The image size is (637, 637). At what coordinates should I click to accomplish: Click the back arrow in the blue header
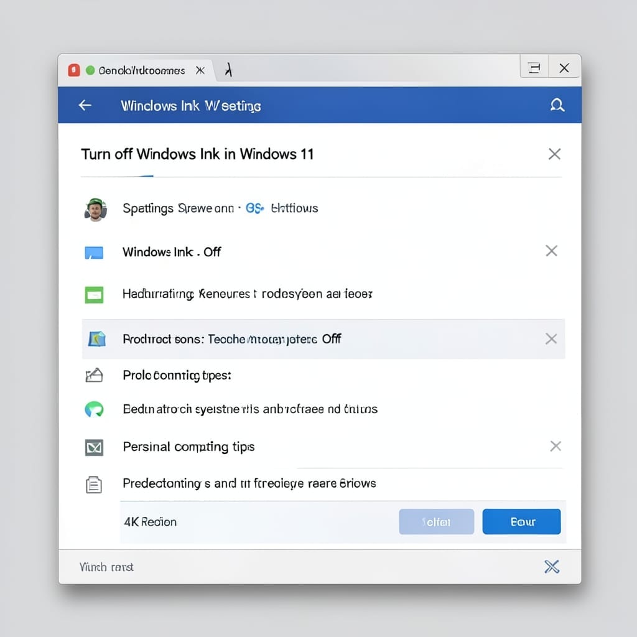[85, 106]
